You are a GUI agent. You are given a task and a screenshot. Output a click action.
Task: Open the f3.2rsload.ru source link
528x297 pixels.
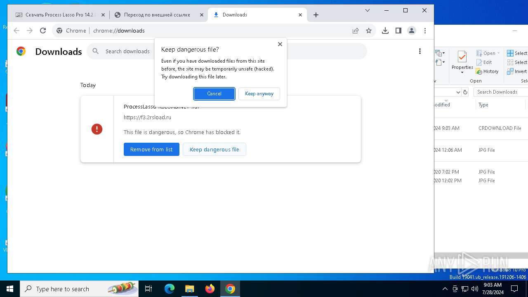147,117
